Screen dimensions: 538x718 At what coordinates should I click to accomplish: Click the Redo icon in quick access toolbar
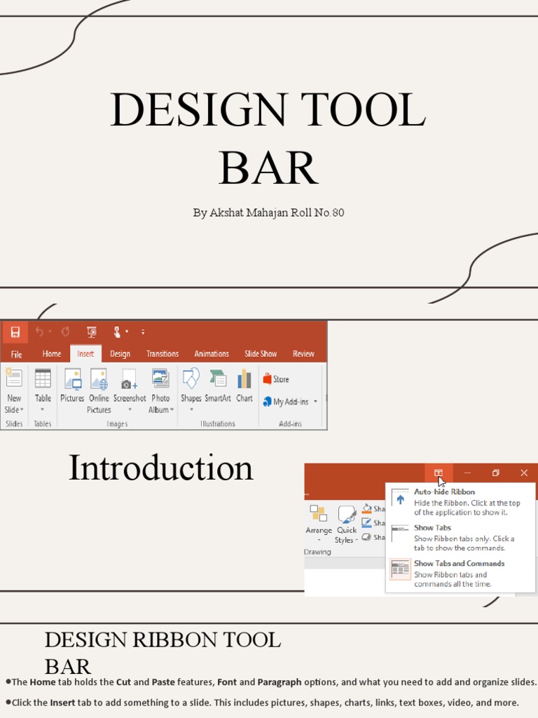[x=65, y=332]
